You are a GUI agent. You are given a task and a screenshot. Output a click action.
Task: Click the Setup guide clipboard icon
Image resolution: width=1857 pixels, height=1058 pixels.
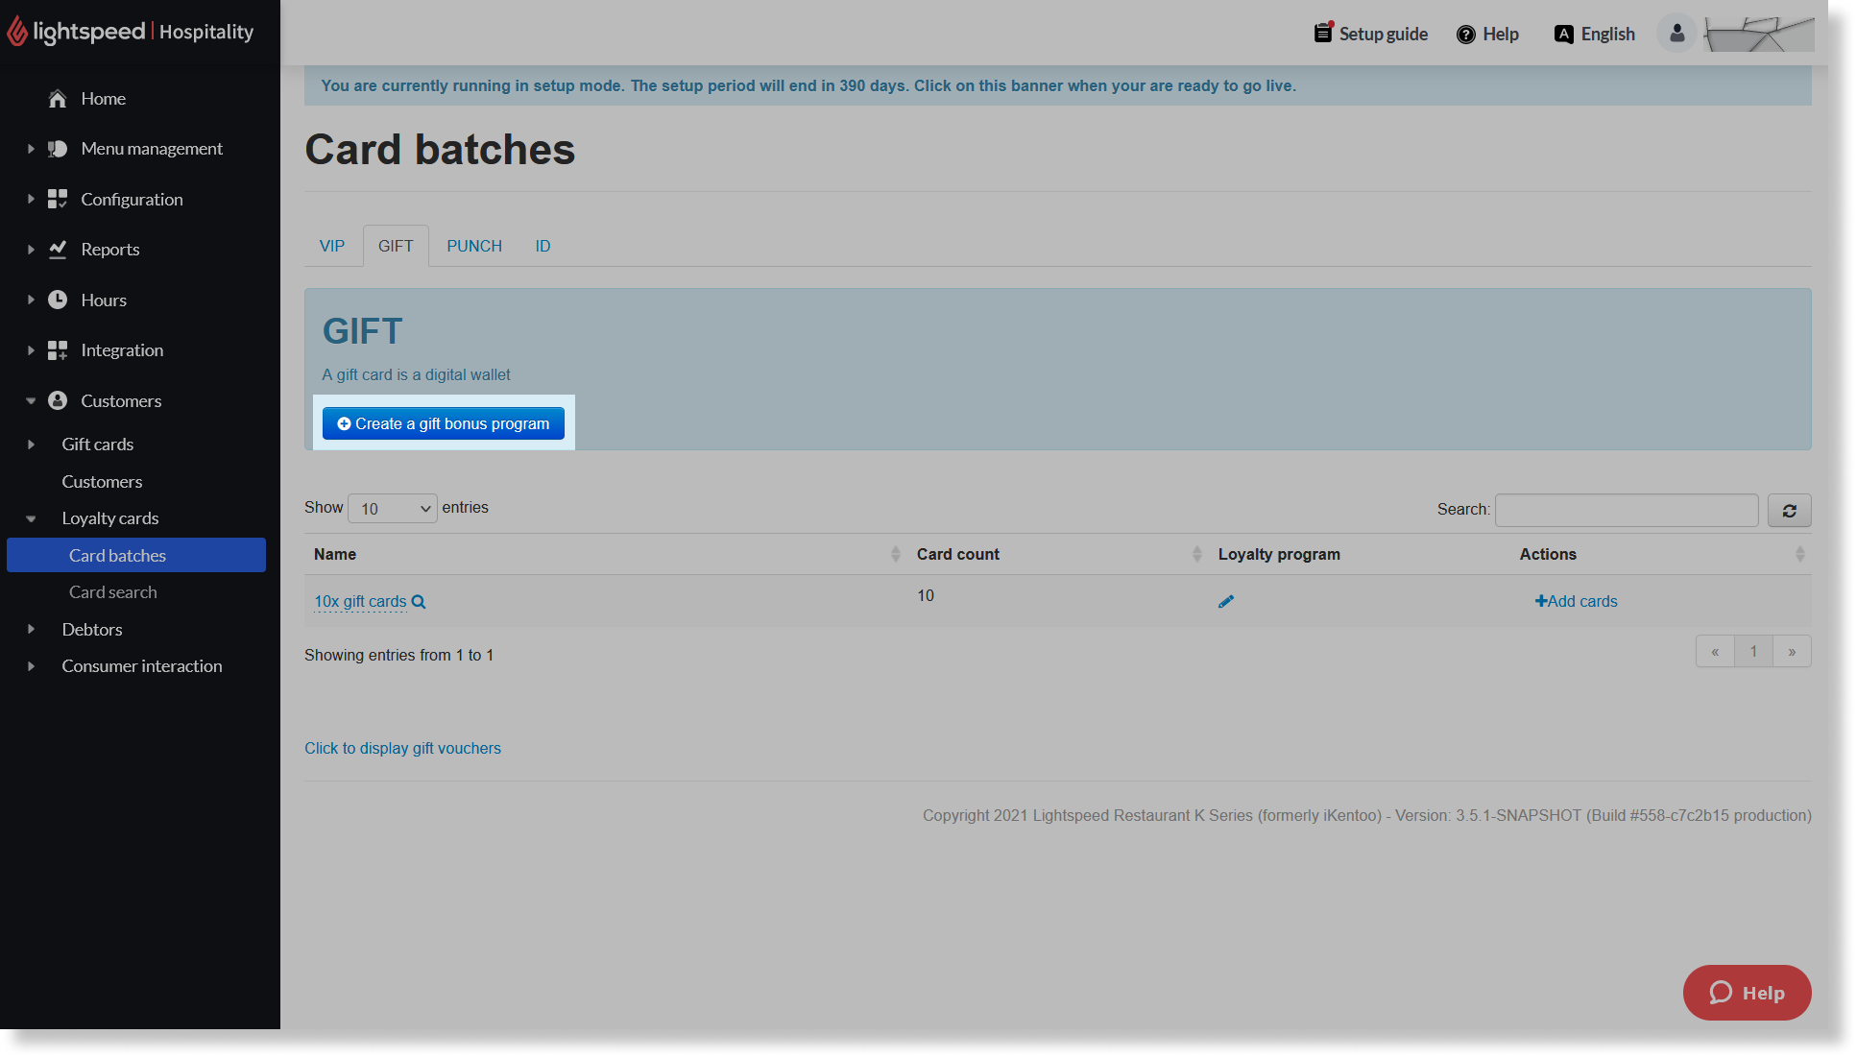[1324, 33]
